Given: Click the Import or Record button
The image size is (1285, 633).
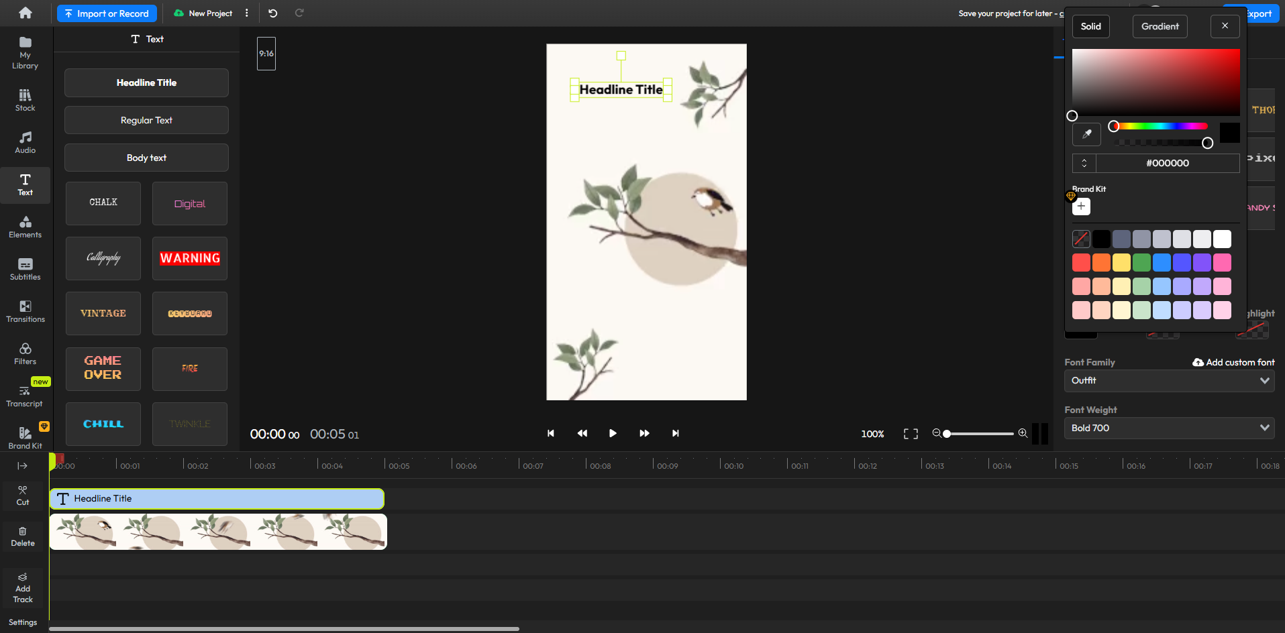Looking at the screenshot, I should (x=106, y=13).
